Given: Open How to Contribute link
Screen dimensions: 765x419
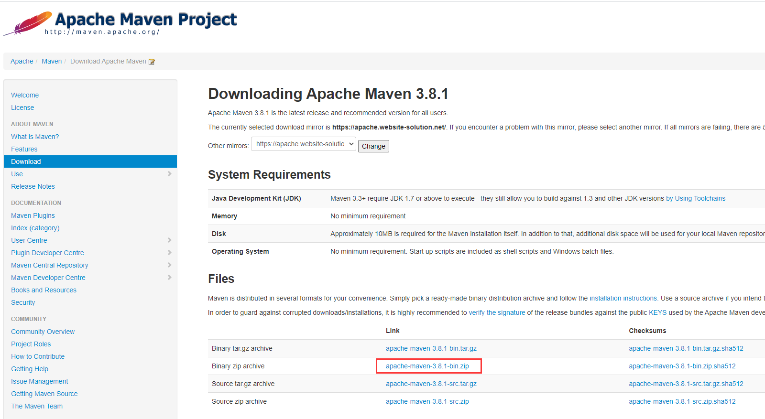Looking at the screenshot, I should click(x=38, y=356).
